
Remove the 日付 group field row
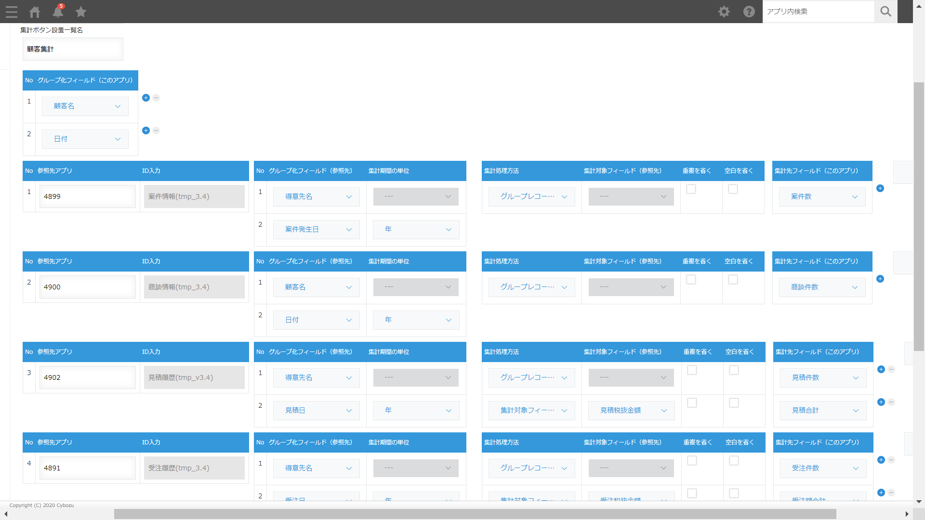tap(156, 130)
